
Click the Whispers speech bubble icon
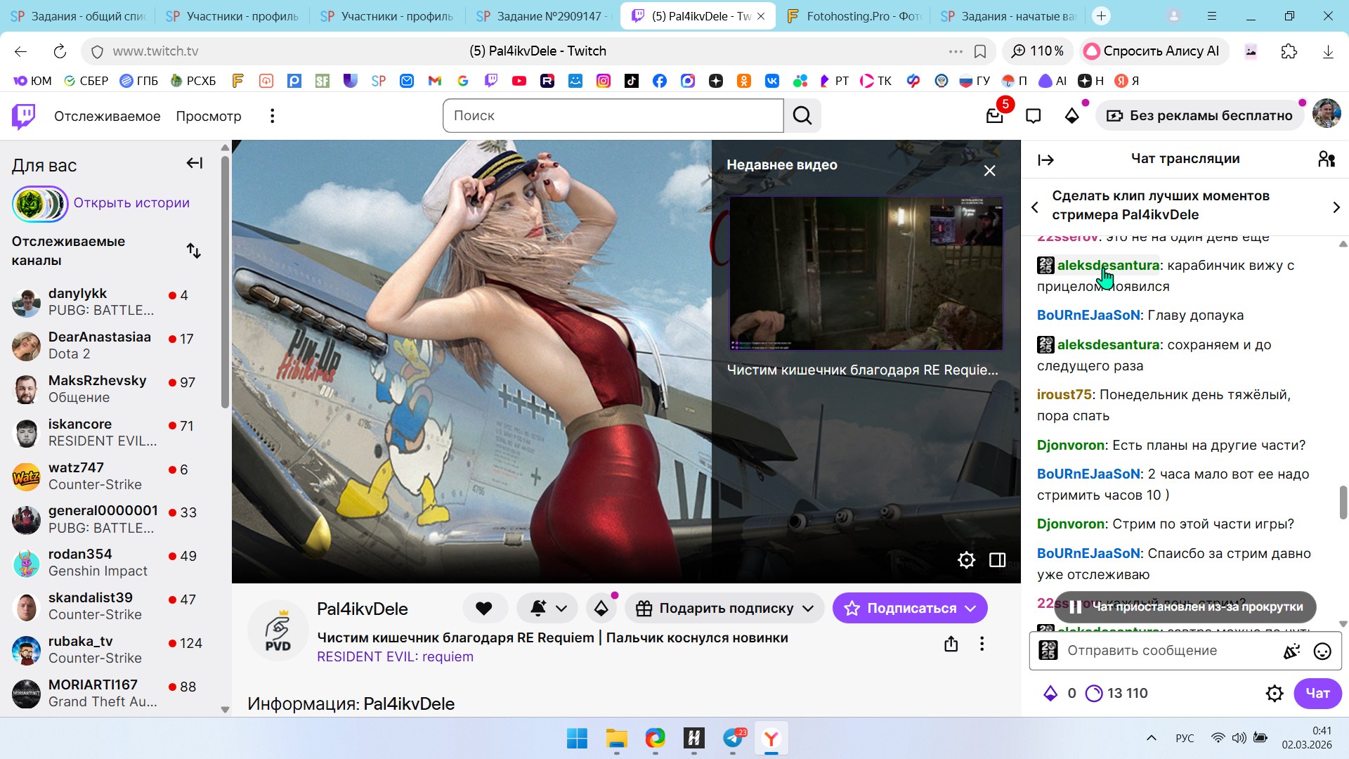click(1033, 116)
